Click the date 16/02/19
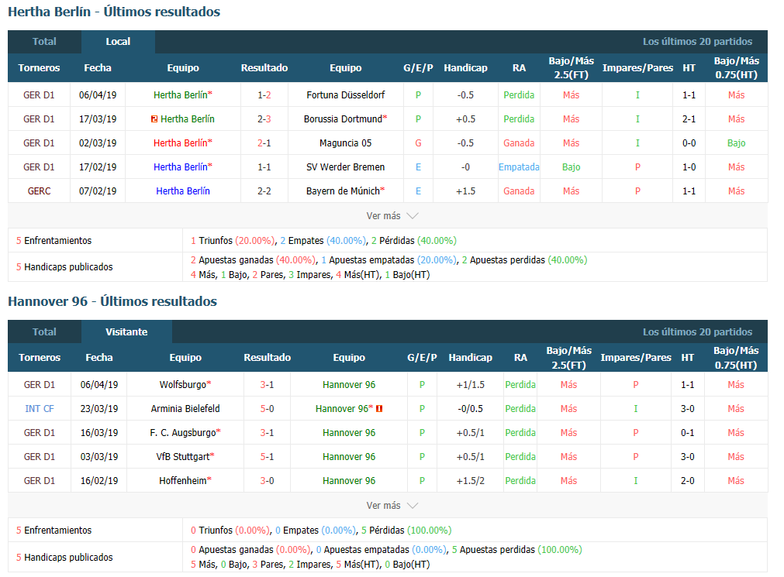This screenshot has height=577, width=784. click(99, 481)
